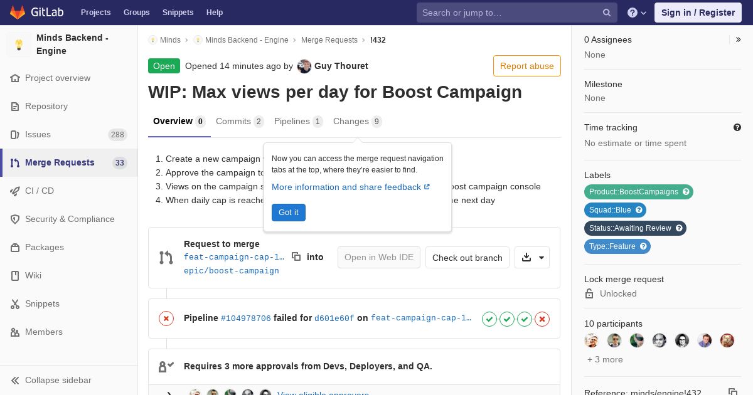753x395 pixels.
Task: Open Guy Thouret author profile link
Action: click(341, 66)
